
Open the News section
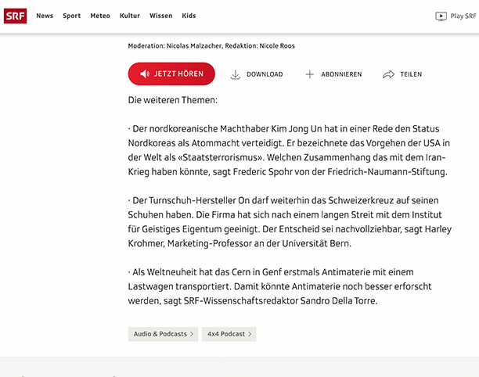coord(45,16)
